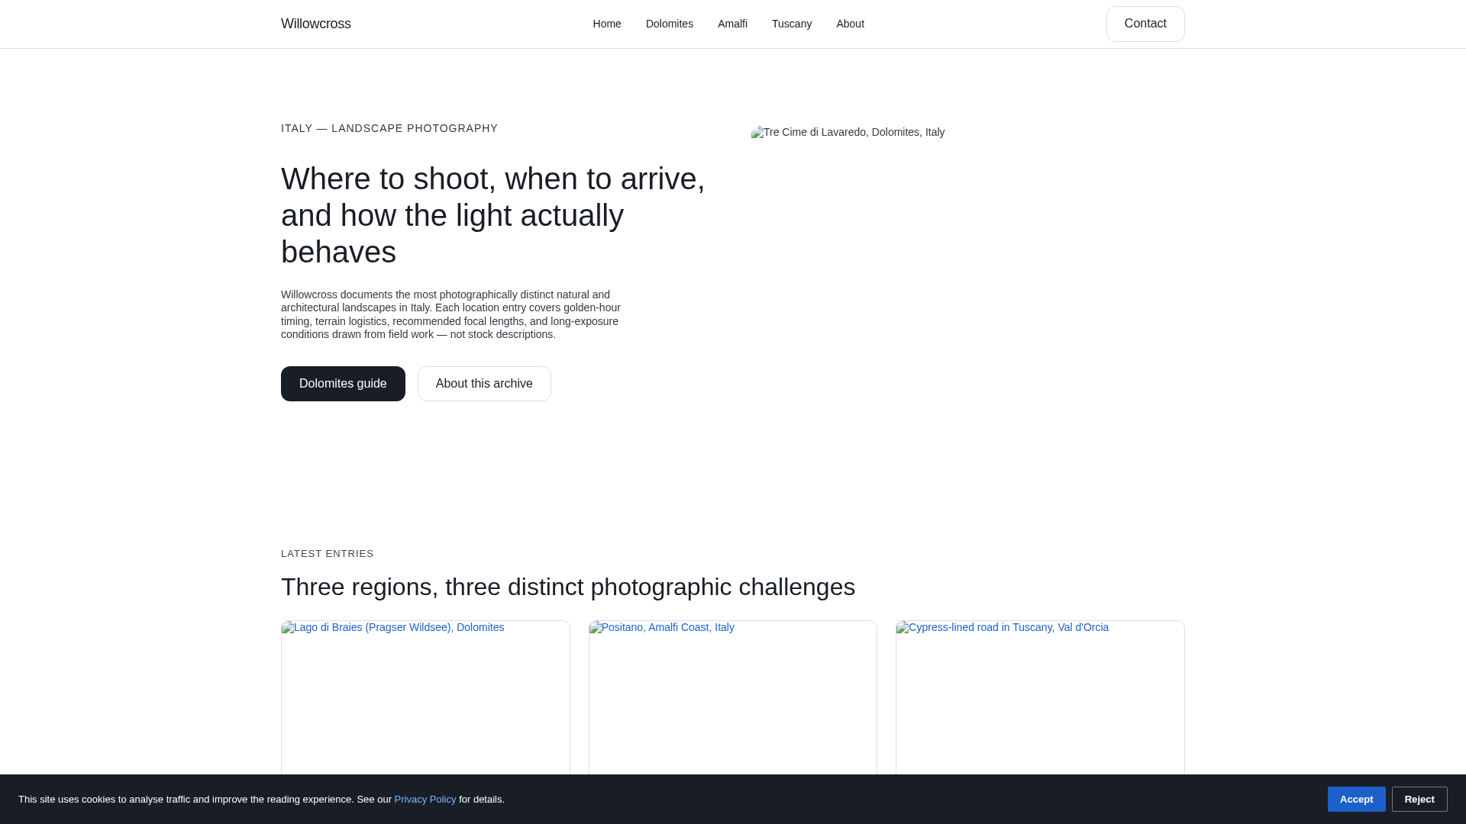Image resolution: width=1466 pixels, height=824 pixels.
Task: Open the About nav item
Action: [850, 24]
